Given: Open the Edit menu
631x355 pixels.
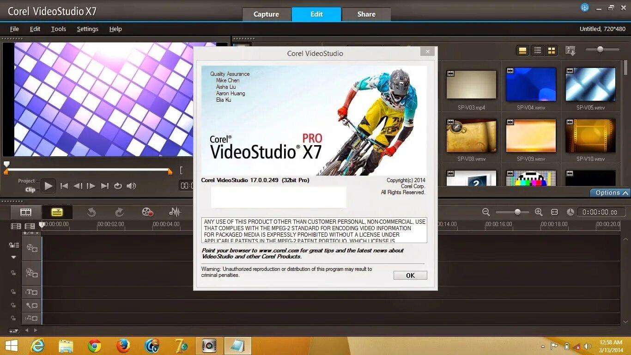Looking at the screenshot, I should click(35, 29).
